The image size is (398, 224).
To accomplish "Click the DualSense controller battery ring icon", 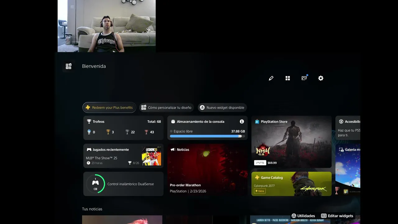I will tap(95, 184).
